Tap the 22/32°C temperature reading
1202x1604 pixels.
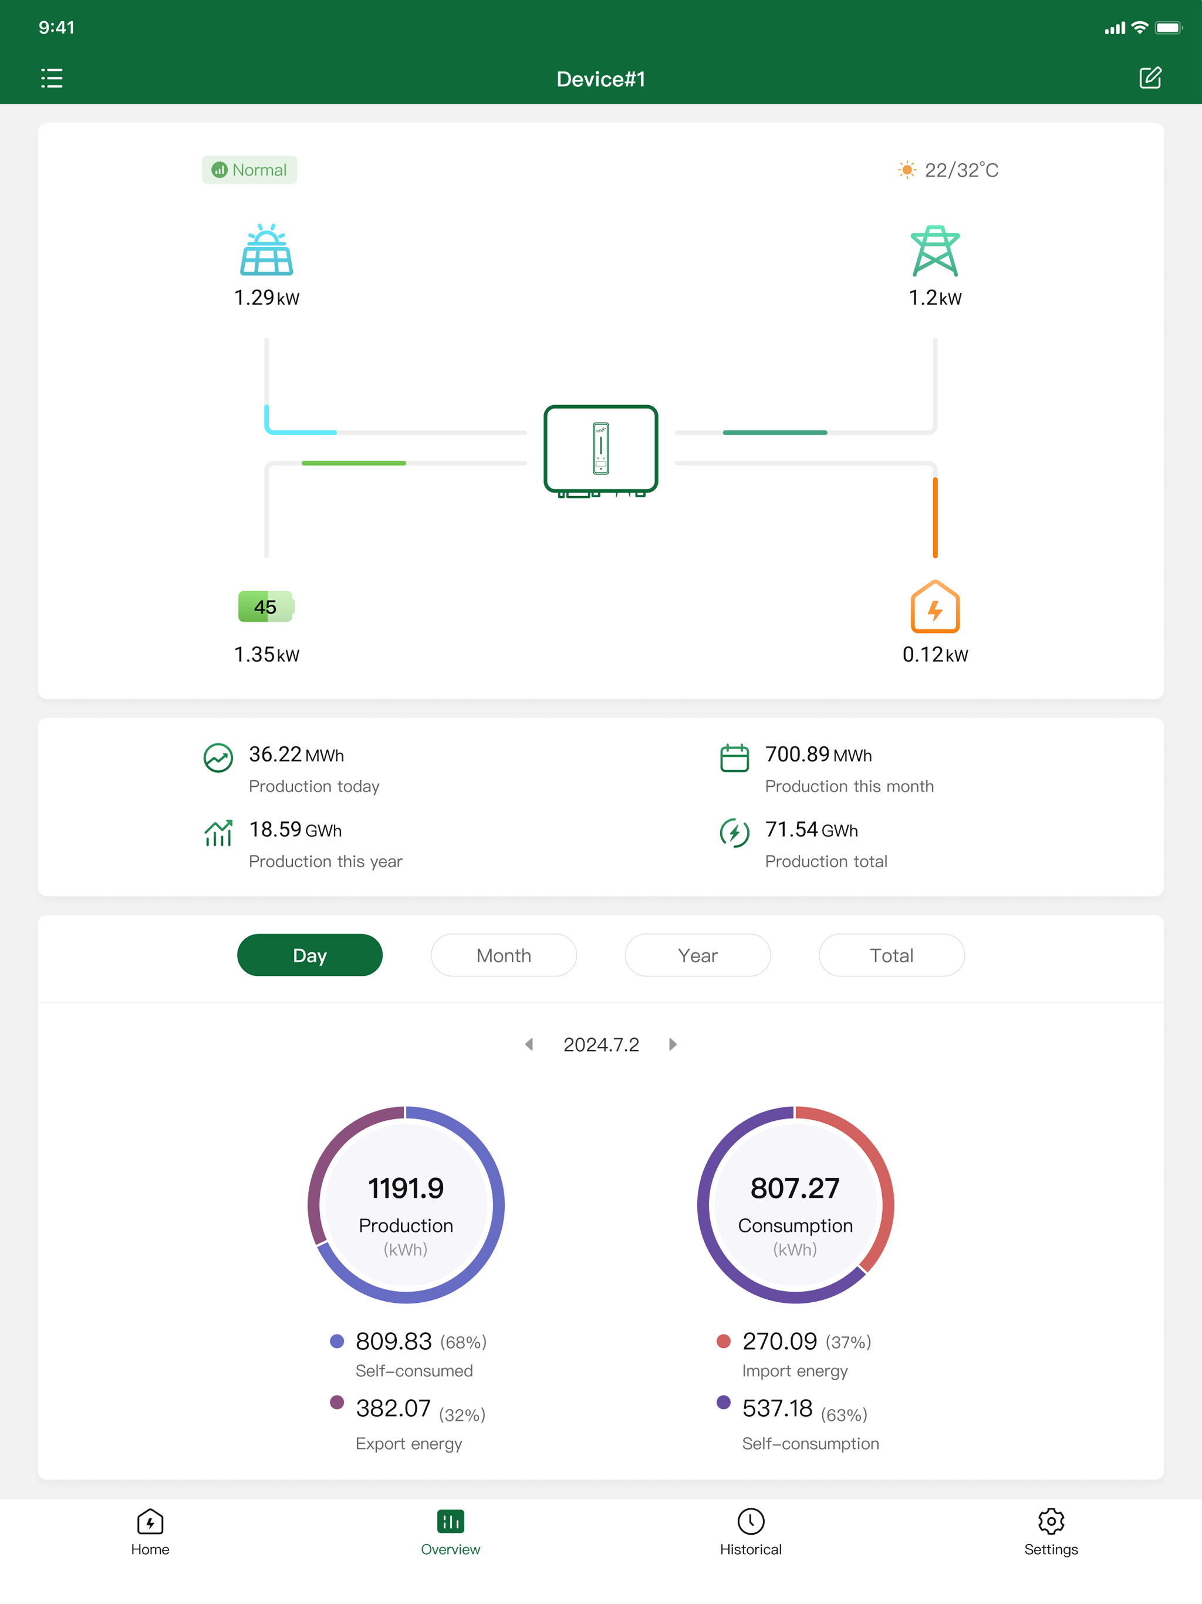pyautogui.click(x=961, y=170)
